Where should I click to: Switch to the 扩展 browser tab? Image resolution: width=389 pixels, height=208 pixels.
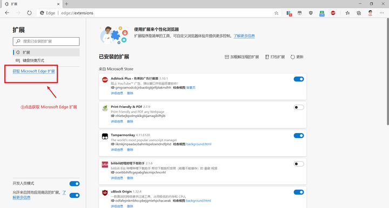tap(31, 4)
